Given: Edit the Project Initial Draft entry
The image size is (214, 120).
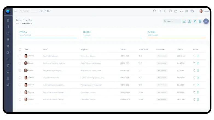Looking at the screenshot, I should (x=198, y=78).
